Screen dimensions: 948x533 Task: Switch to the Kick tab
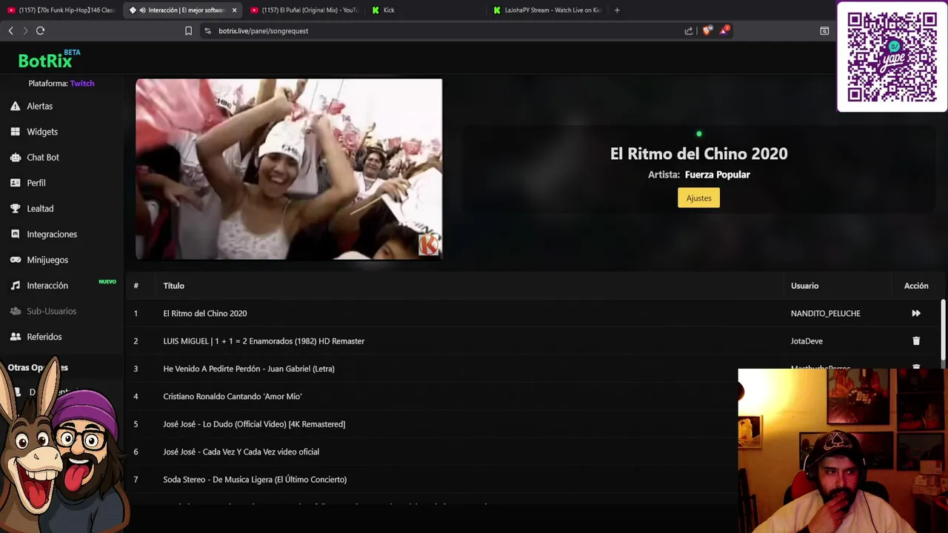(425, 10)
